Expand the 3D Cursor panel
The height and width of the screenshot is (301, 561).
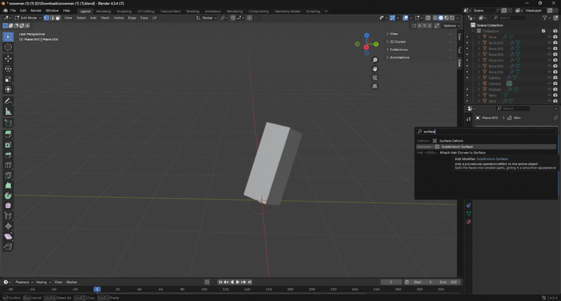(x=398, y=42)
